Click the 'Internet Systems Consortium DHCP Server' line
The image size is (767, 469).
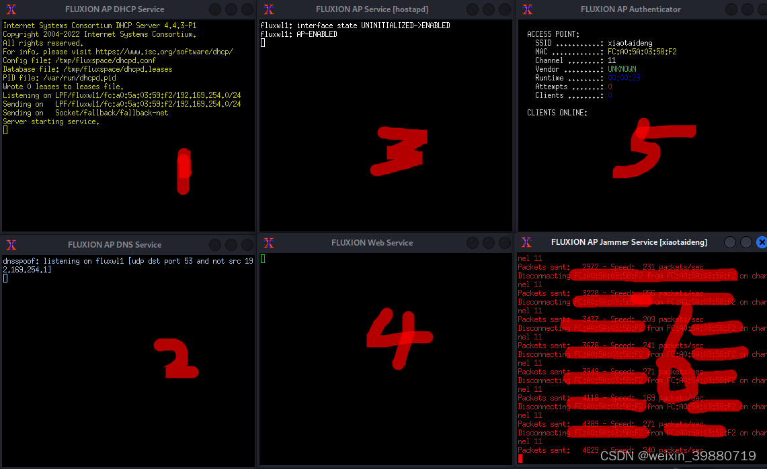(99, 25)
